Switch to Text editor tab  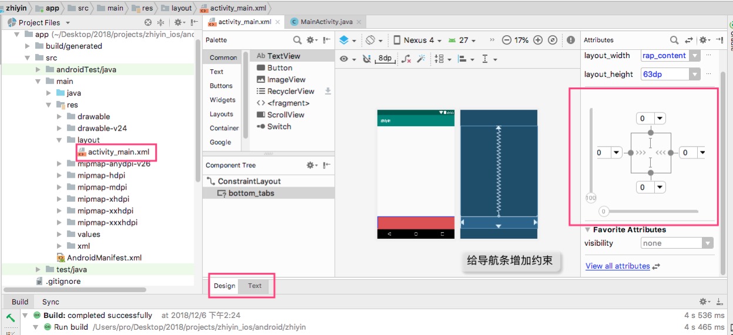point(255,286)
